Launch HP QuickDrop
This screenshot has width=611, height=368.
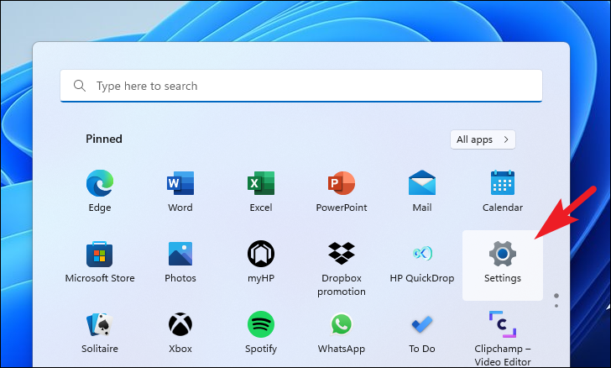[x=422, y=261]
